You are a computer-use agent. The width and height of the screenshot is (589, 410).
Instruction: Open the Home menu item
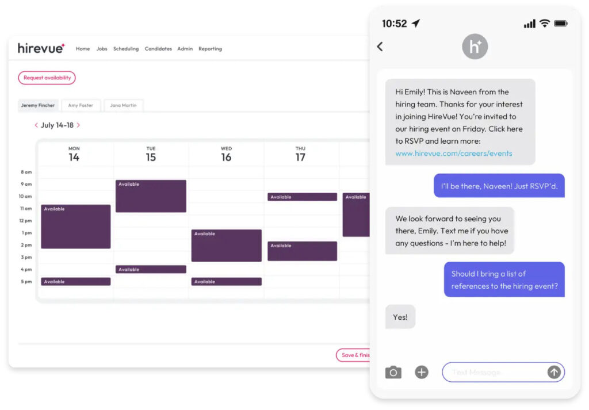click(x=83, y=49)
